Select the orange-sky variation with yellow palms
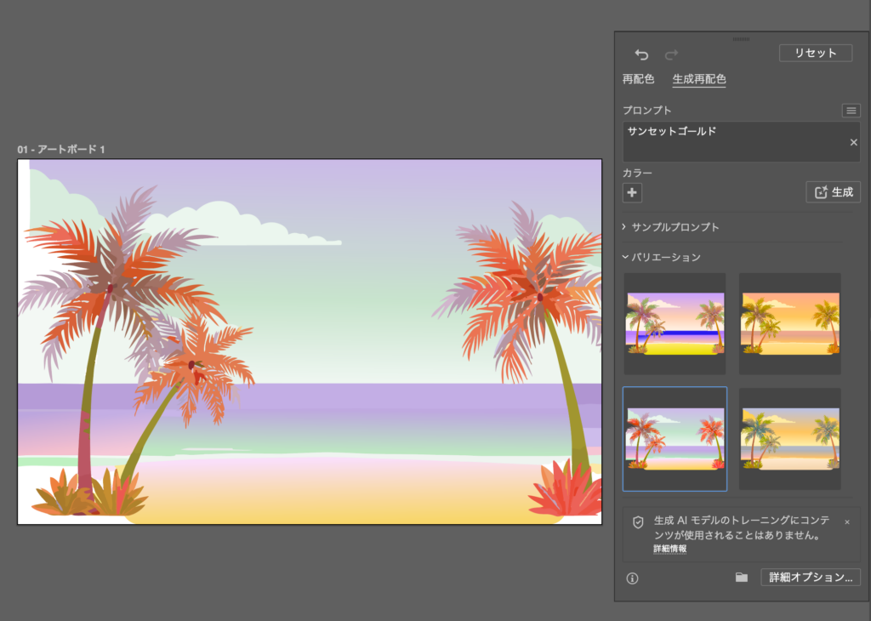871x621 pixels. pyautogui.click(x=789, y=323)
